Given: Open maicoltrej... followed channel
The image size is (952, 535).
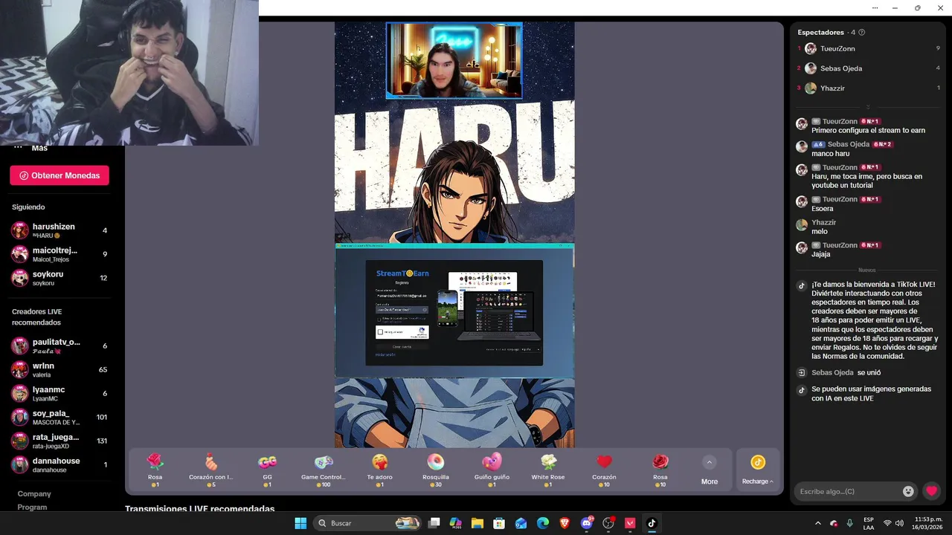Looking at the screenshot, I should pos(59,254).
